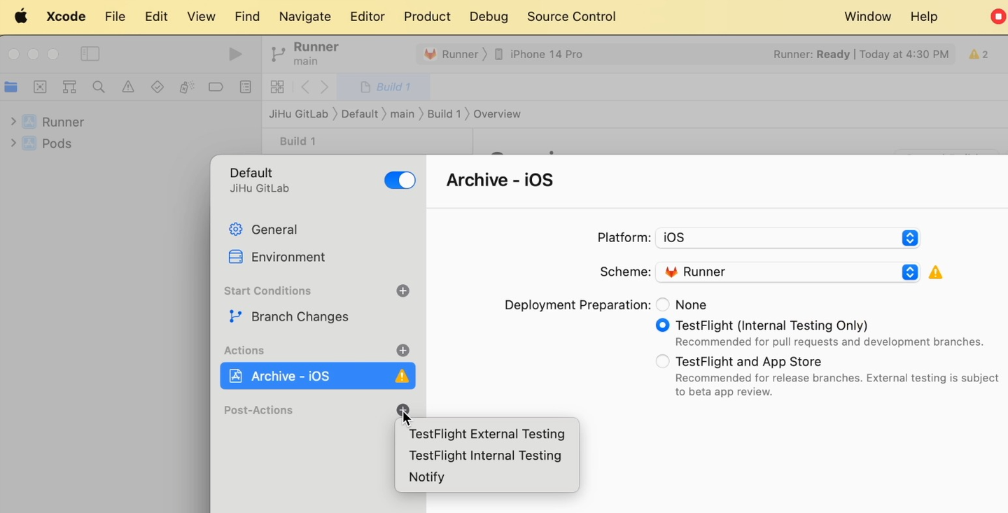The image size is (1008, 513).
Task: Open the Product menu
Action: coord(427,16)
